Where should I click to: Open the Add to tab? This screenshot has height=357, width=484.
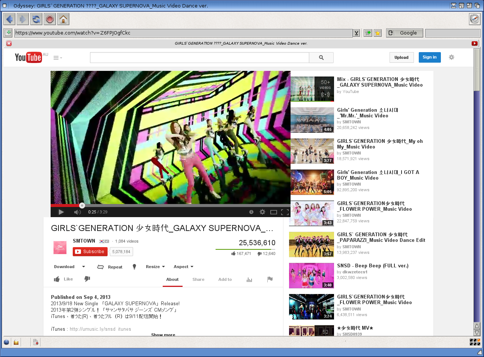[x=225, y=279]
